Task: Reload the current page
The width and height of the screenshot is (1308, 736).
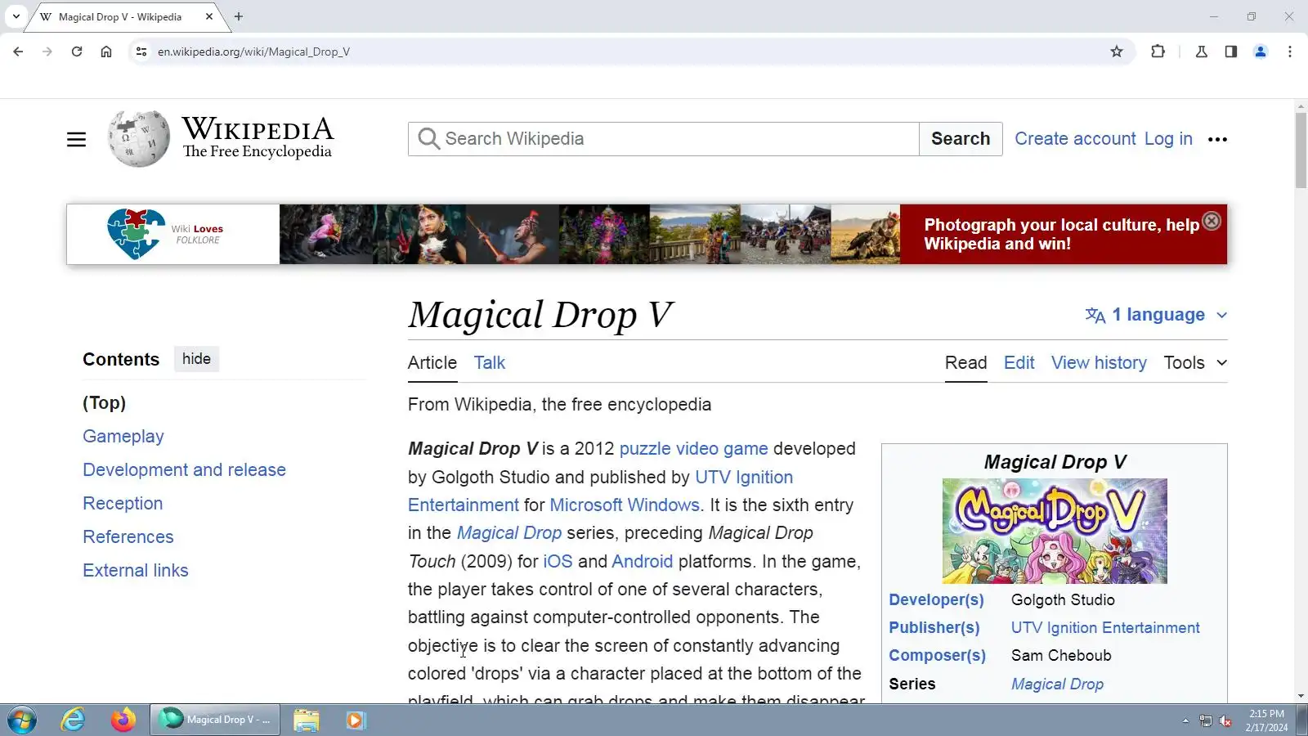Action: [x=77, y=52]
